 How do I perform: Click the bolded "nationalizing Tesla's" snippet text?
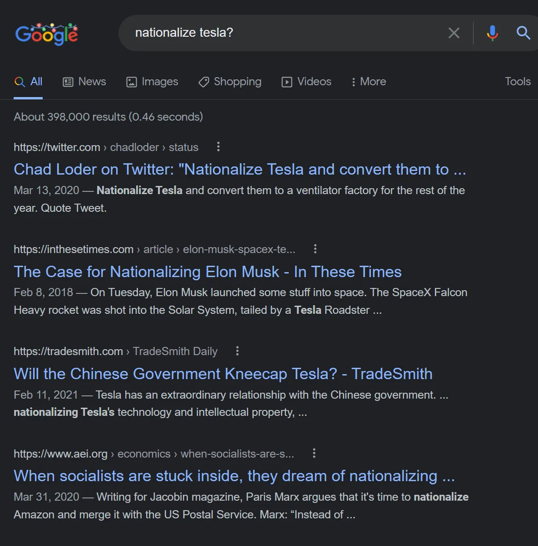(64, 412)
